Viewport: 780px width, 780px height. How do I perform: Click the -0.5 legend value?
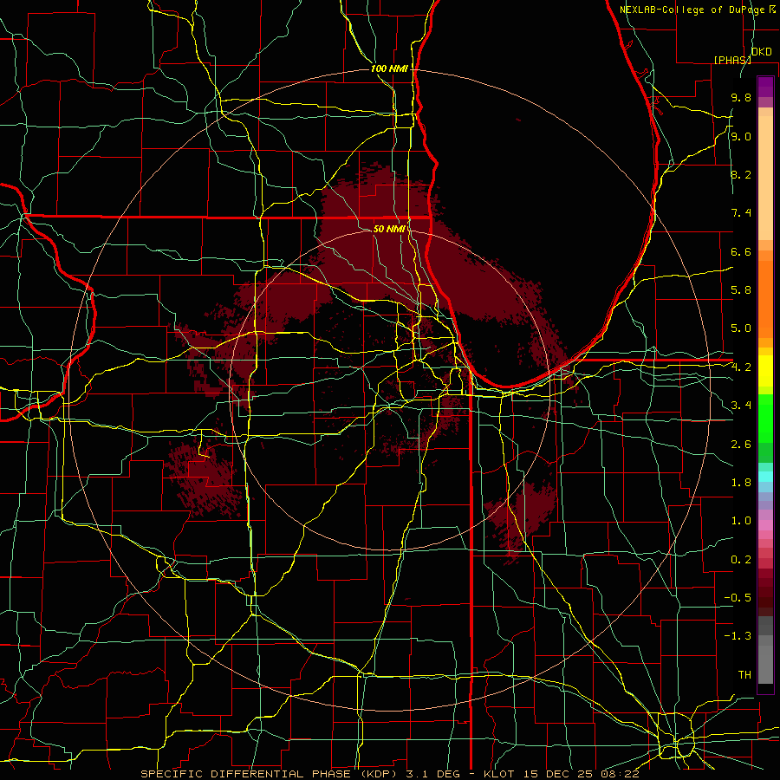738,598
